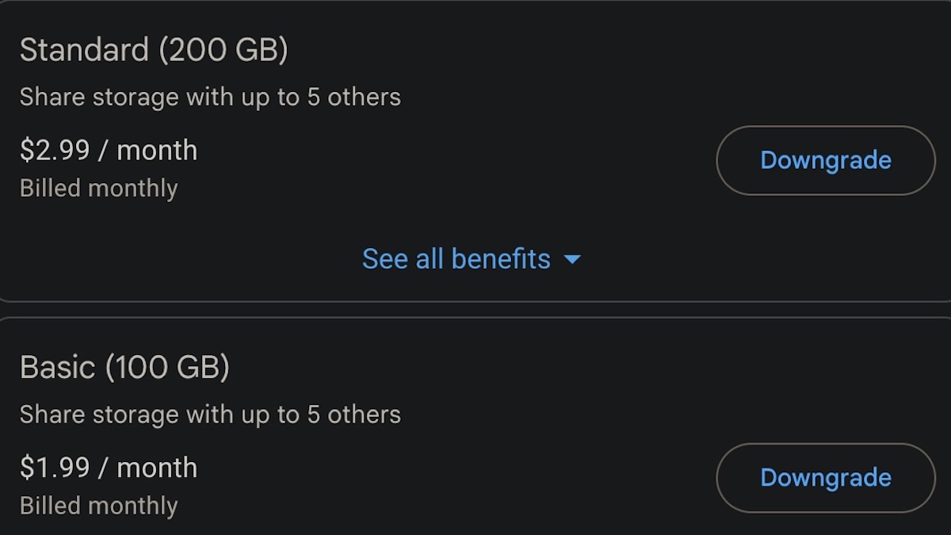Click the (100 GB) storage size text
Viewport: 951px width, 535px height.
coord(167,367)
